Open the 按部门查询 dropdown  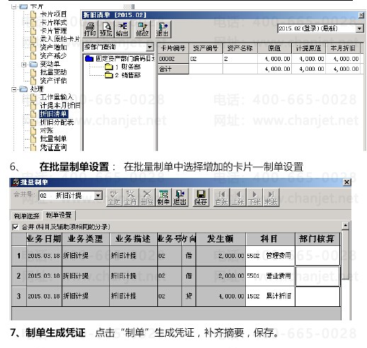tap(149, 47)
